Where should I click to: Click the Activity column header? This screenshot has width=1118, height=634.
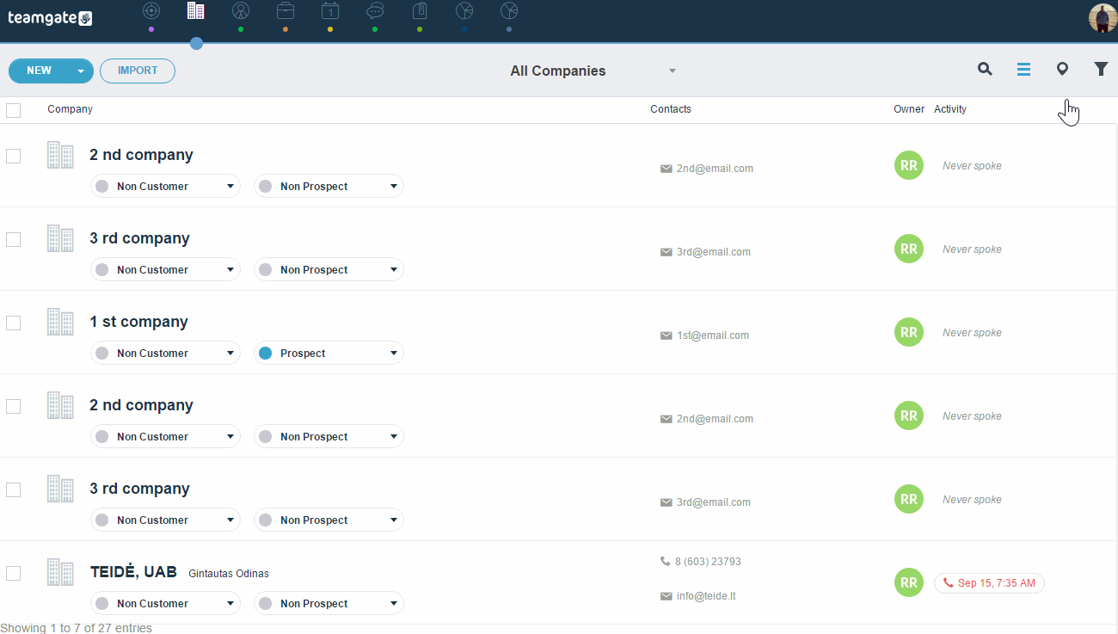pos(950,109)
